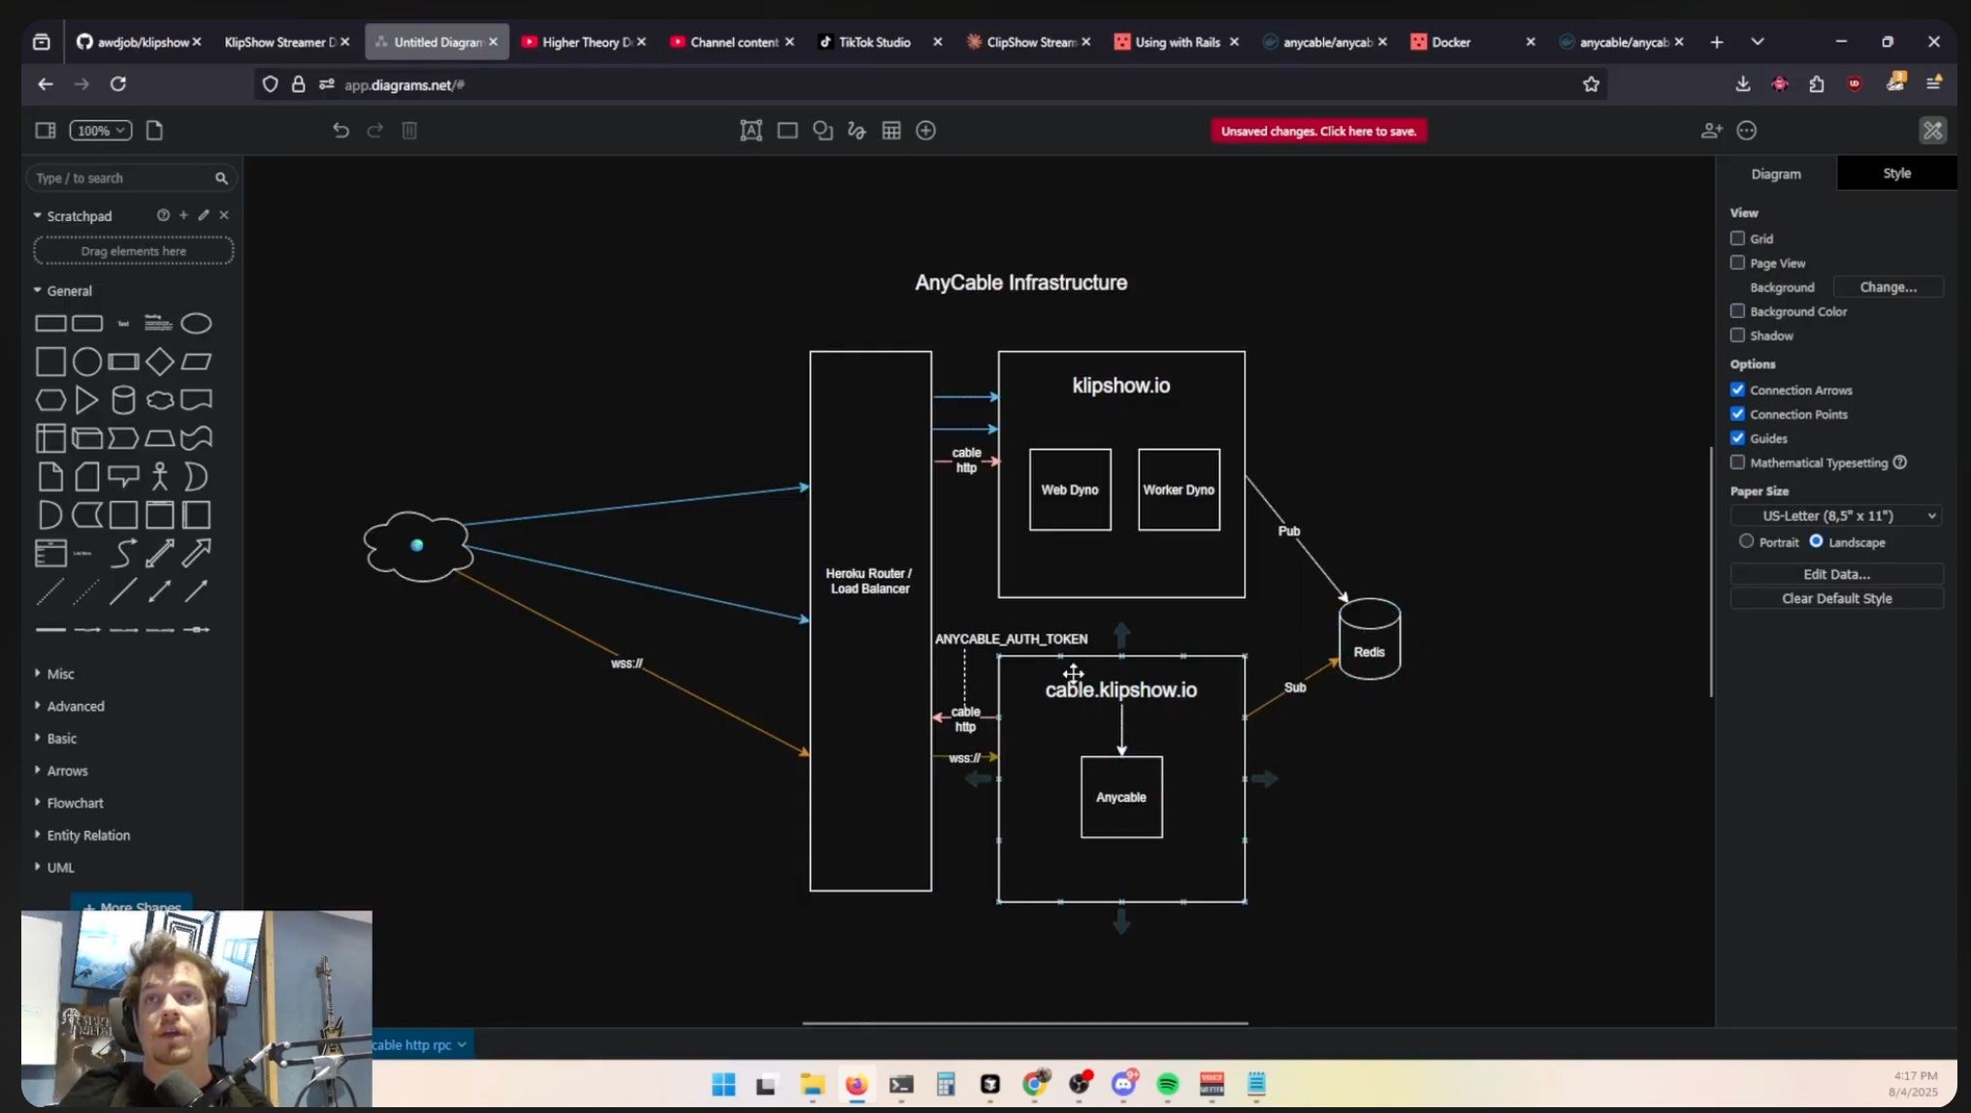Click the share user icon
The height and width of the screenshot is (1113, 1971).
pyautogui.click(x=1711, y=130)
